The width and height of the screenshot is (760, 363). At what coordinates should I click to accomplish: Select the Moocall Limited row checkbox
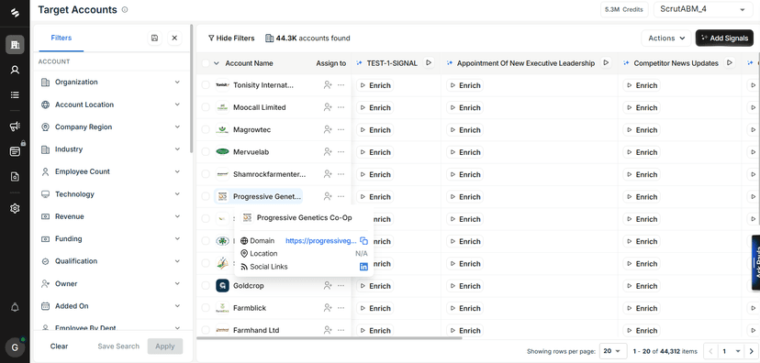pos(206,107)
